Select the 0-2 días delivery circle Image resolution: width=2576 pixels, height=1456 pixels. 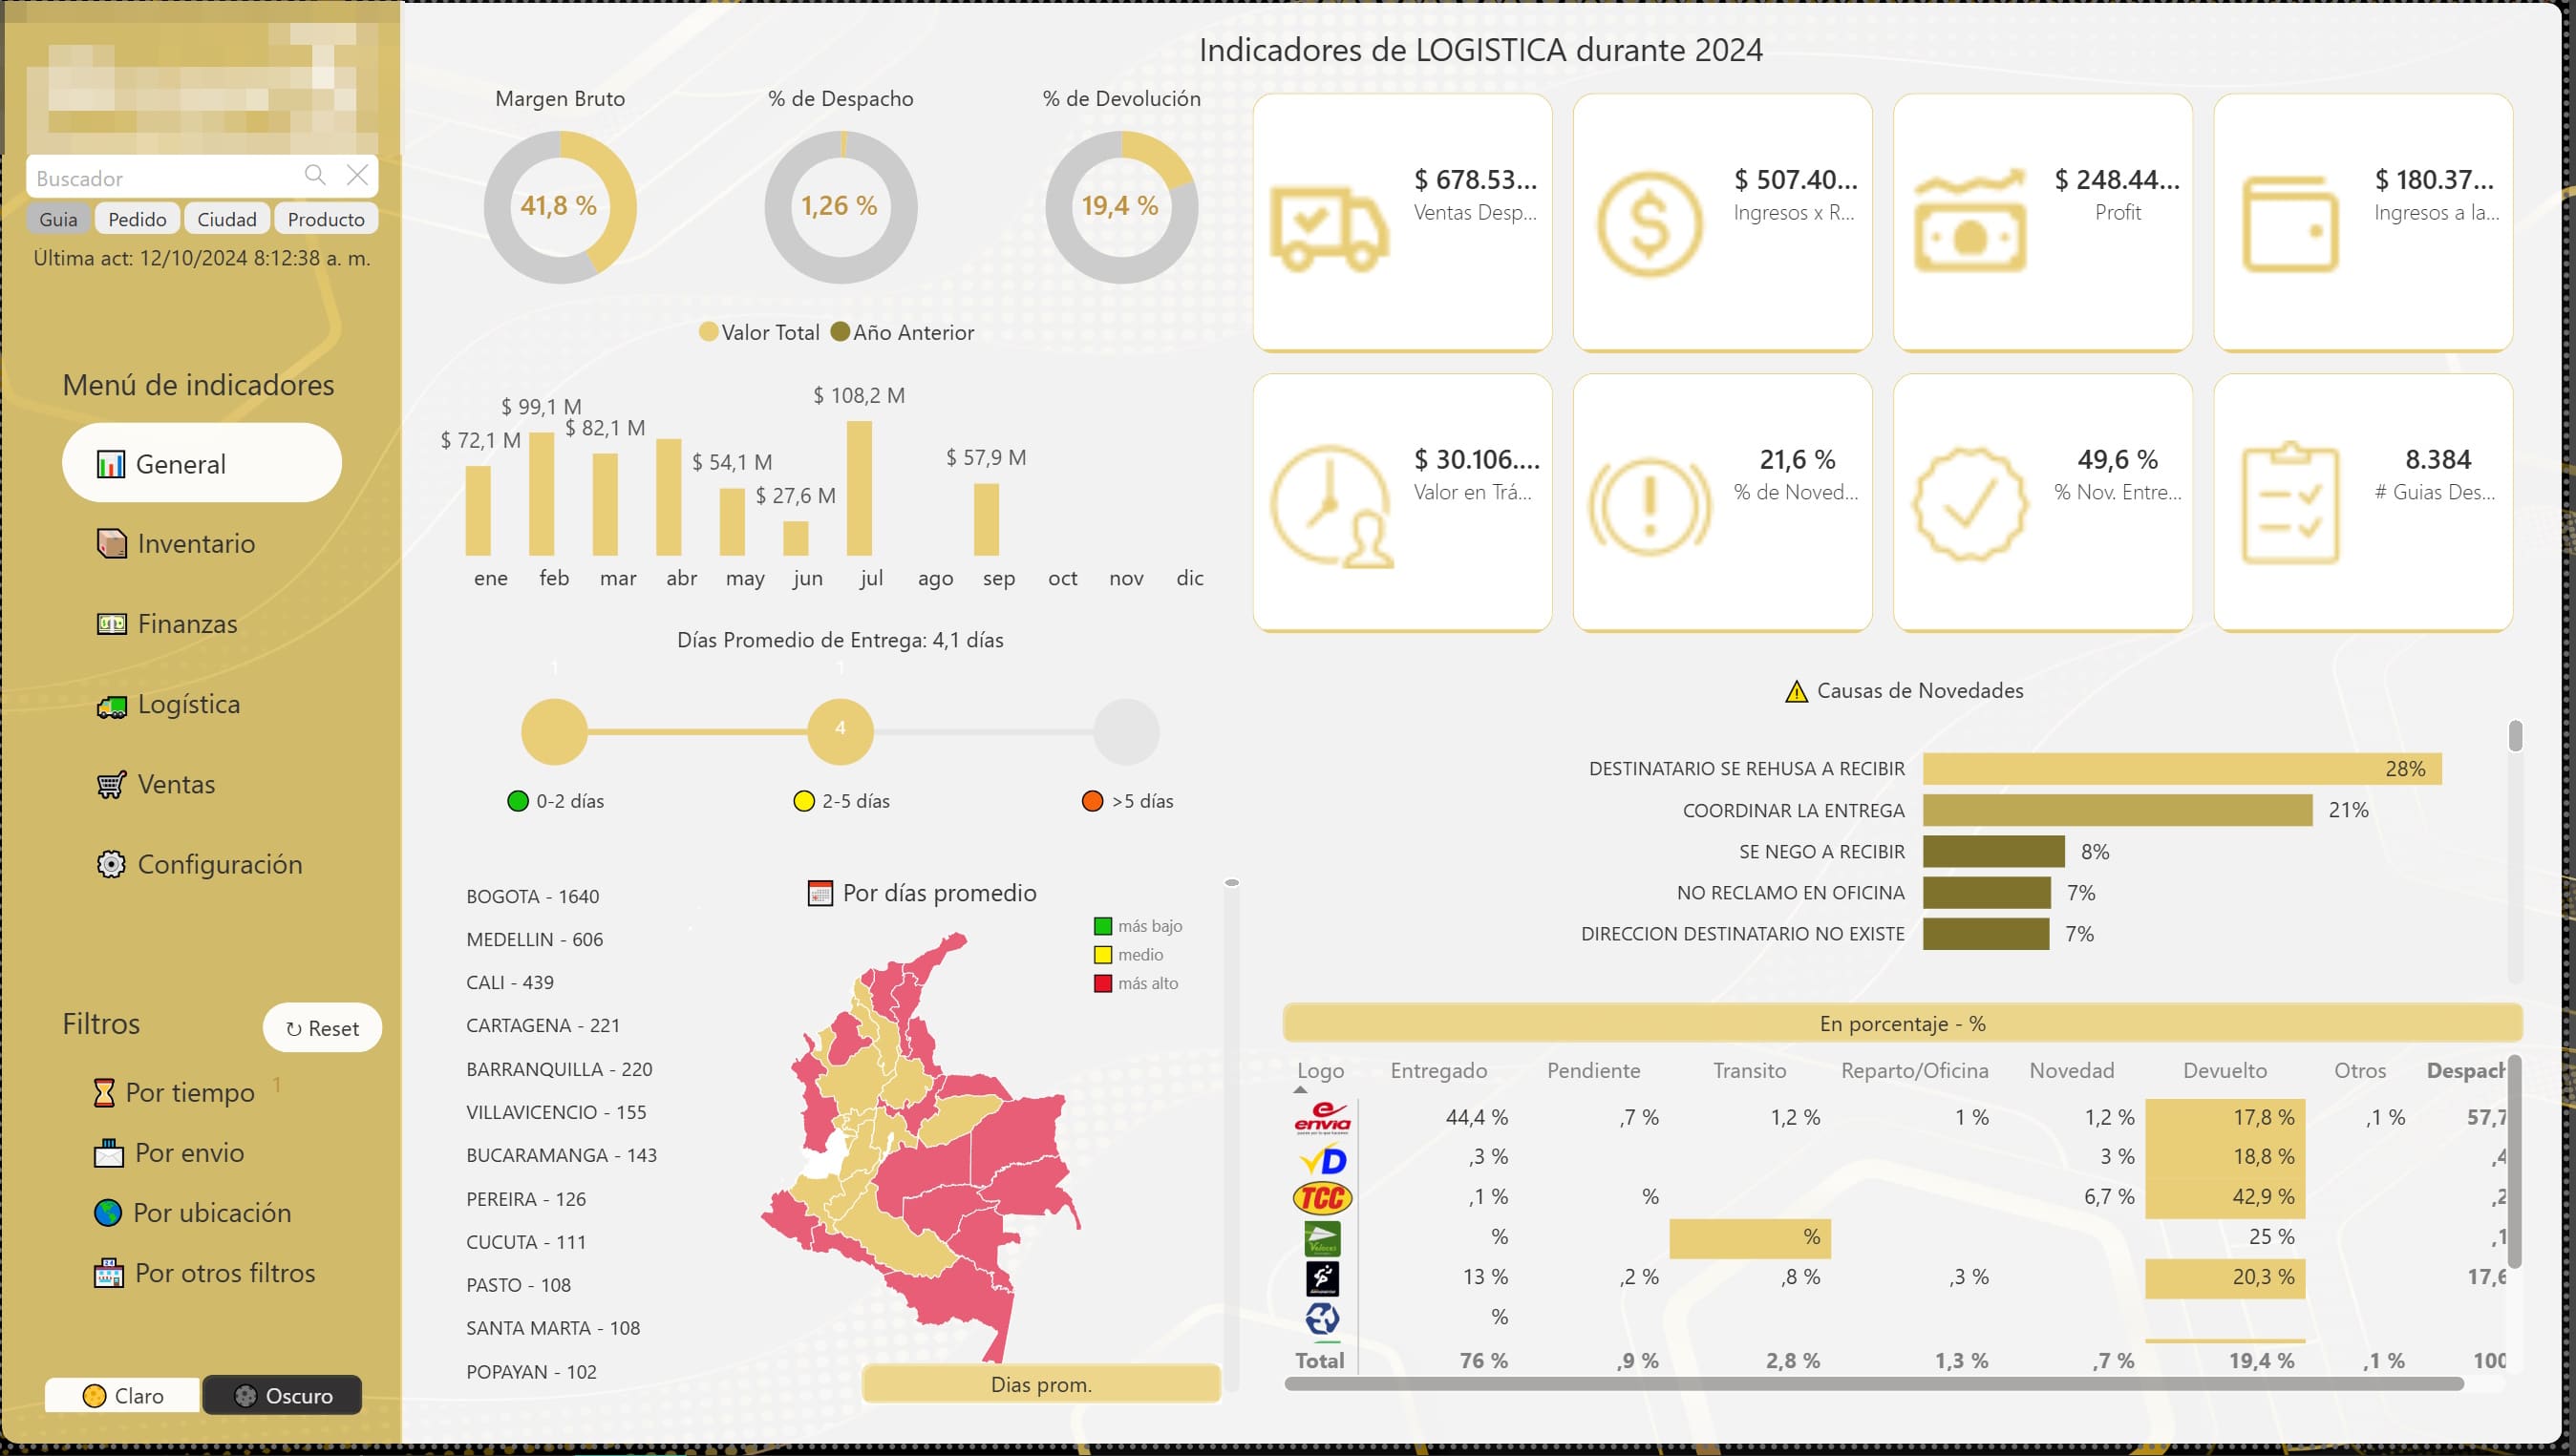pyautogui.click(x=554, y=731)
